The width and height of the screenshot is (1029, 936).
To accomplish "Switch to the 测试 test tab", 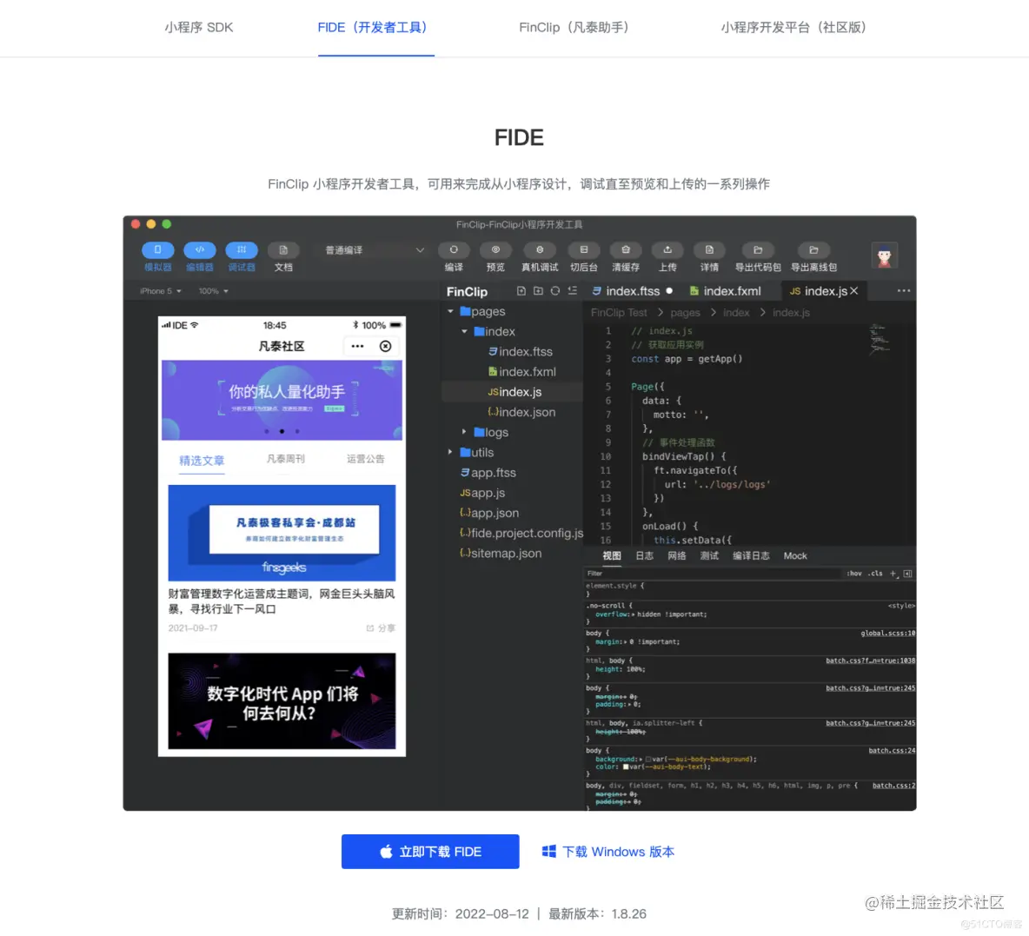I will point(709,556).
